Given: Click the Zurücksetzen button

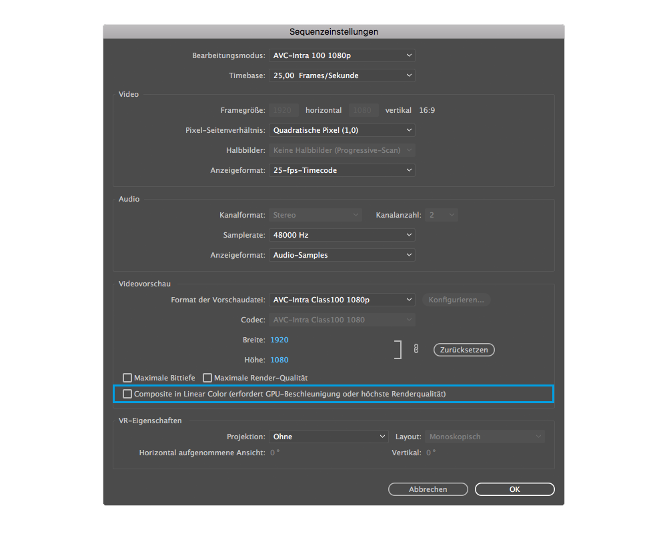Looking at the screenshot, I should click(464, 350).
